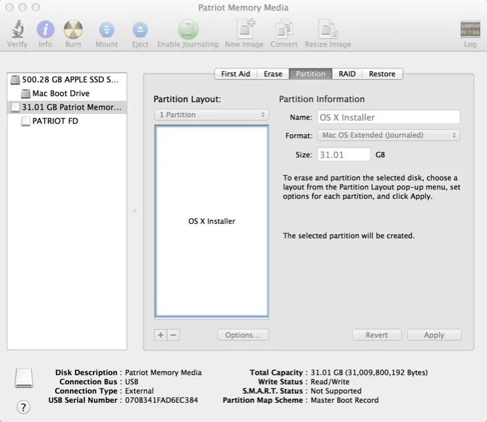
Task: Switch to the Erase tab
Action: point(273,74)
